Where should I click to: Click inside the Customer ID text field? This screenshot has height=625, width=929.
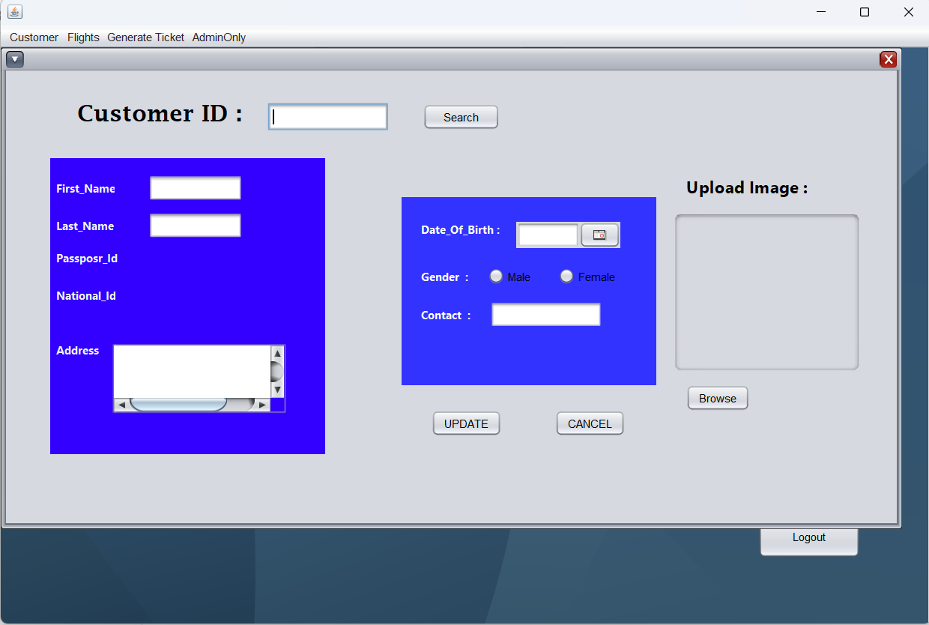coord(327,117)
